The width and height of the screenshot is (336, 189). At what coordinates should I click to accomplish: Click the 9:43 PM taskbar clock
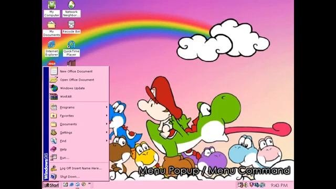(x=279, y=185)
